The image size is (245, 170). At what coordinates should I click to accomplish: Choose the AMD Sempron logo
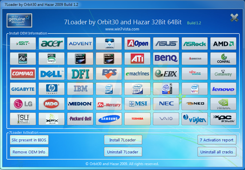click(51, 58)
